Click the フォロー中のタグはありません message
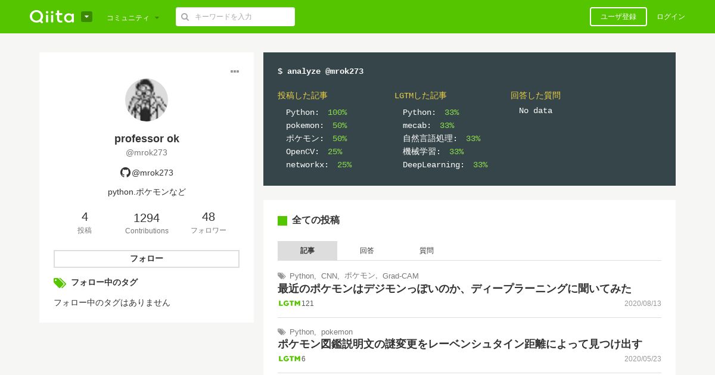 pyautogui.click(x=112, y=302)
